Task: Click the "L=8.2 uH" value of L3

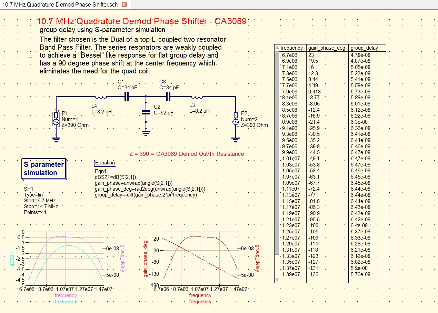Action: [199, 111]
